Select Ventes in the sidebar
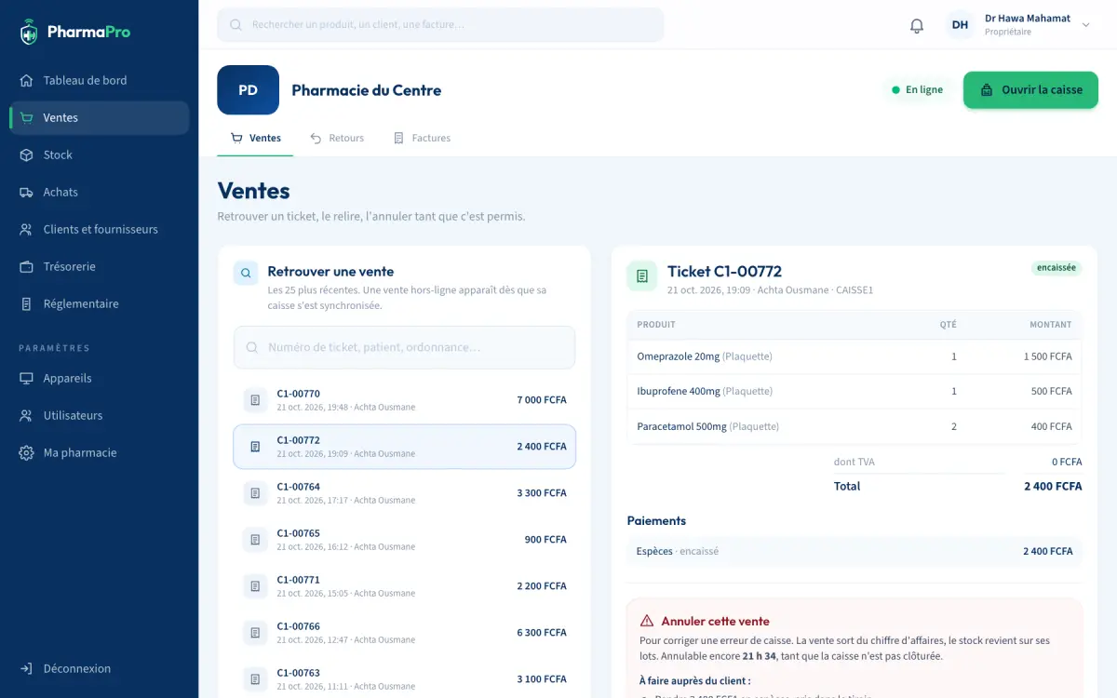Image resolution: width=1117 pixels, height=698 pixels. pos(99,117)
